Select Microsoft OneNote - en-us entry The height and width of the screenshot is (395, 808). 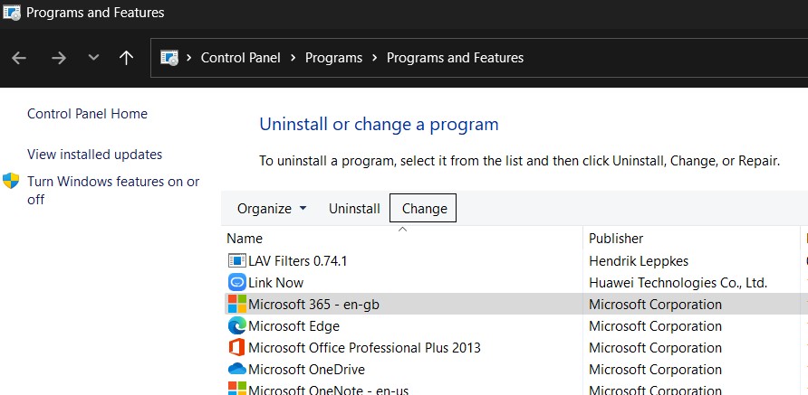pyautogui.click(x=328, y=390)
